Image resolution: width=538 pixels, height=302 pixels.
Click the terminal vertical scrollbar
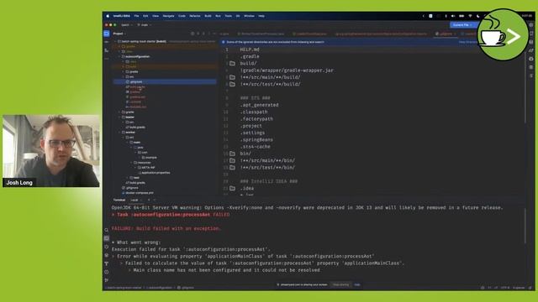tap(525, 226)
